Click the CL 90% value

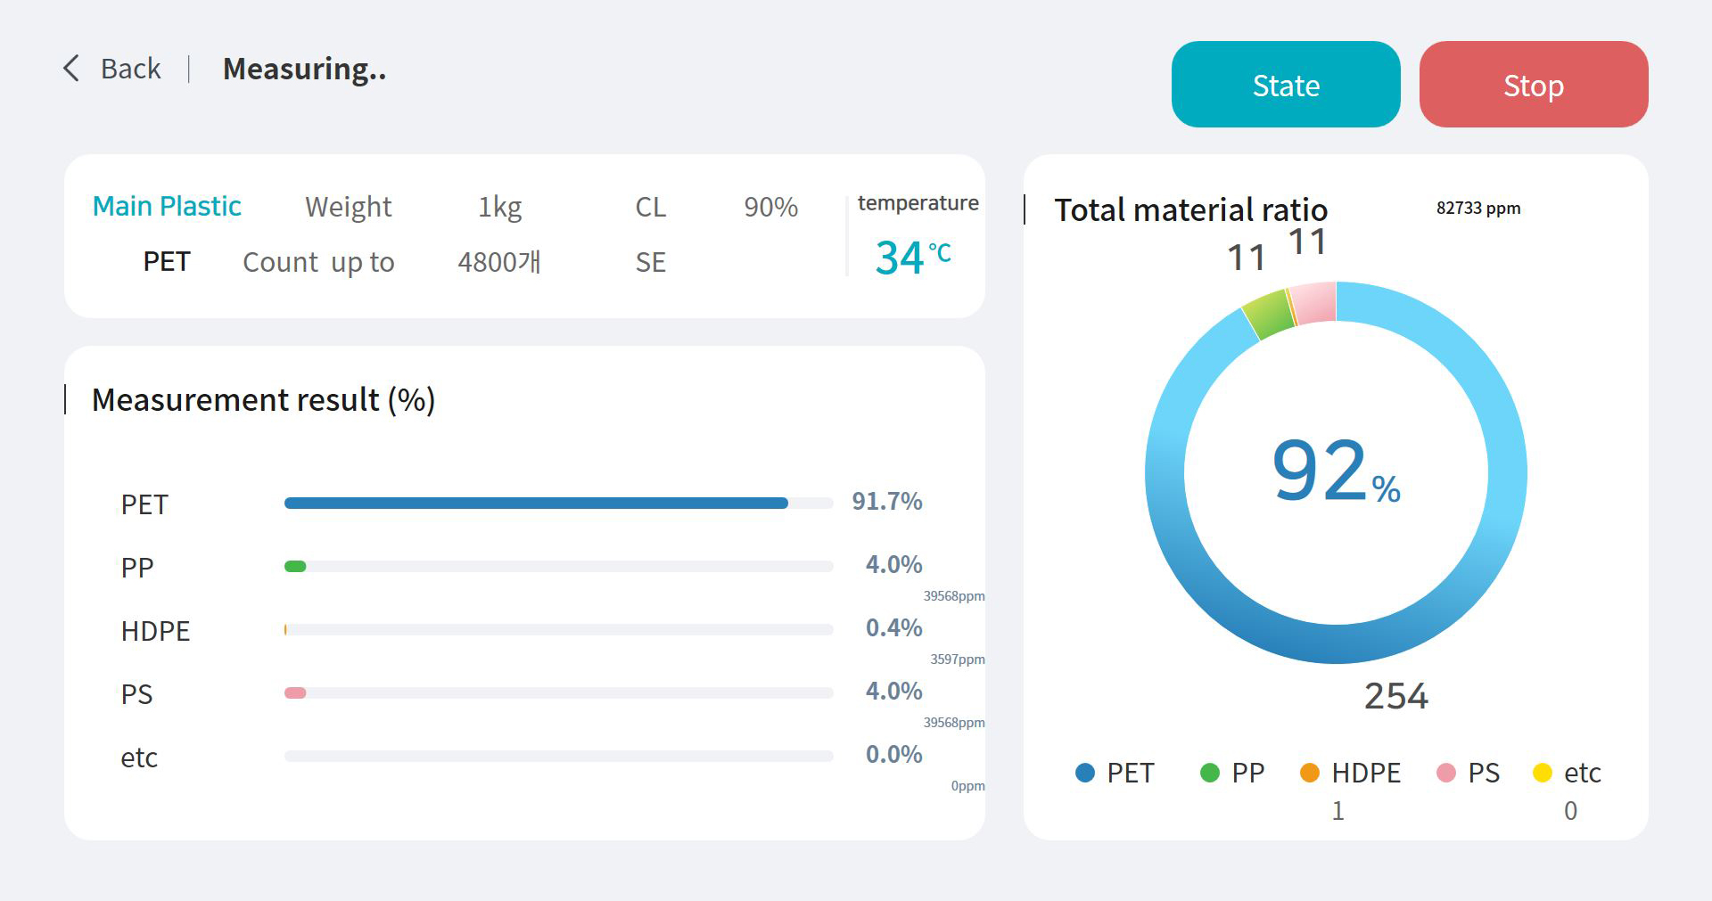[771, 207]
